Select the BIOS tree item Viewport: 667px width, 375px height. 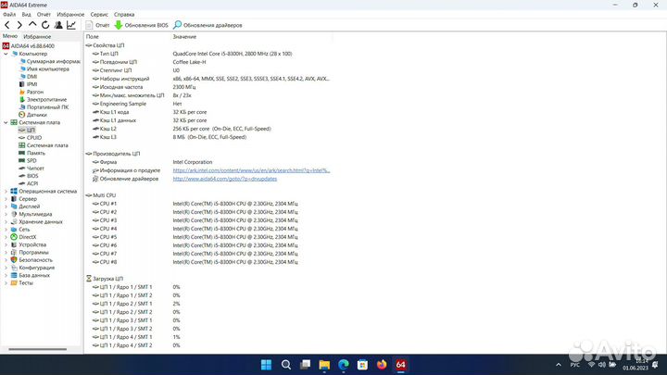coord(29,176)
